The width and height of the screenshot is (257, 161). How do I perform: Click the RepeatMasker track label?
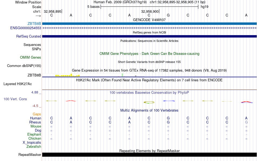click(30, 155)
